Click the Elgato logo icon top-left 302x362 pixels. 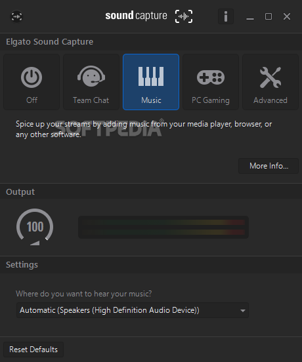click(x=17, y=16)
